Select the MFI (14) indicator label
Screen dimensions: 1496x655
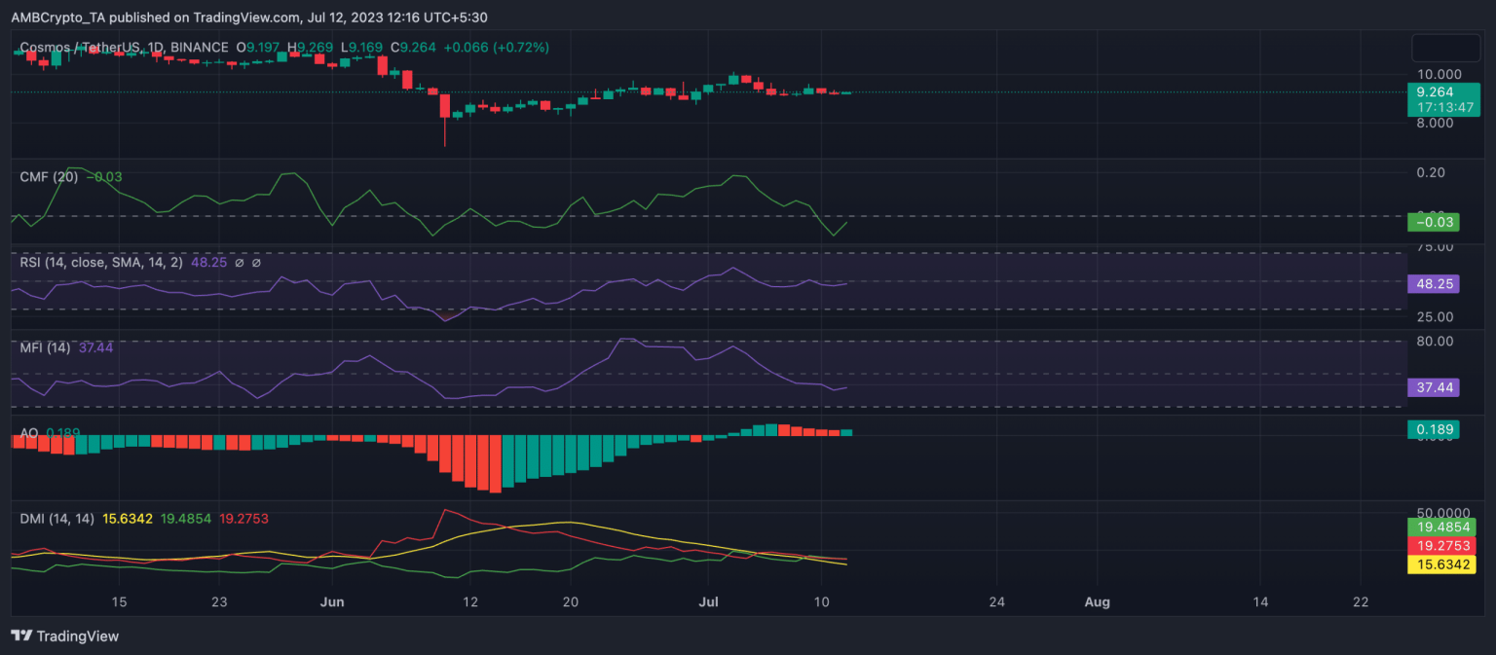click(45, 347)
